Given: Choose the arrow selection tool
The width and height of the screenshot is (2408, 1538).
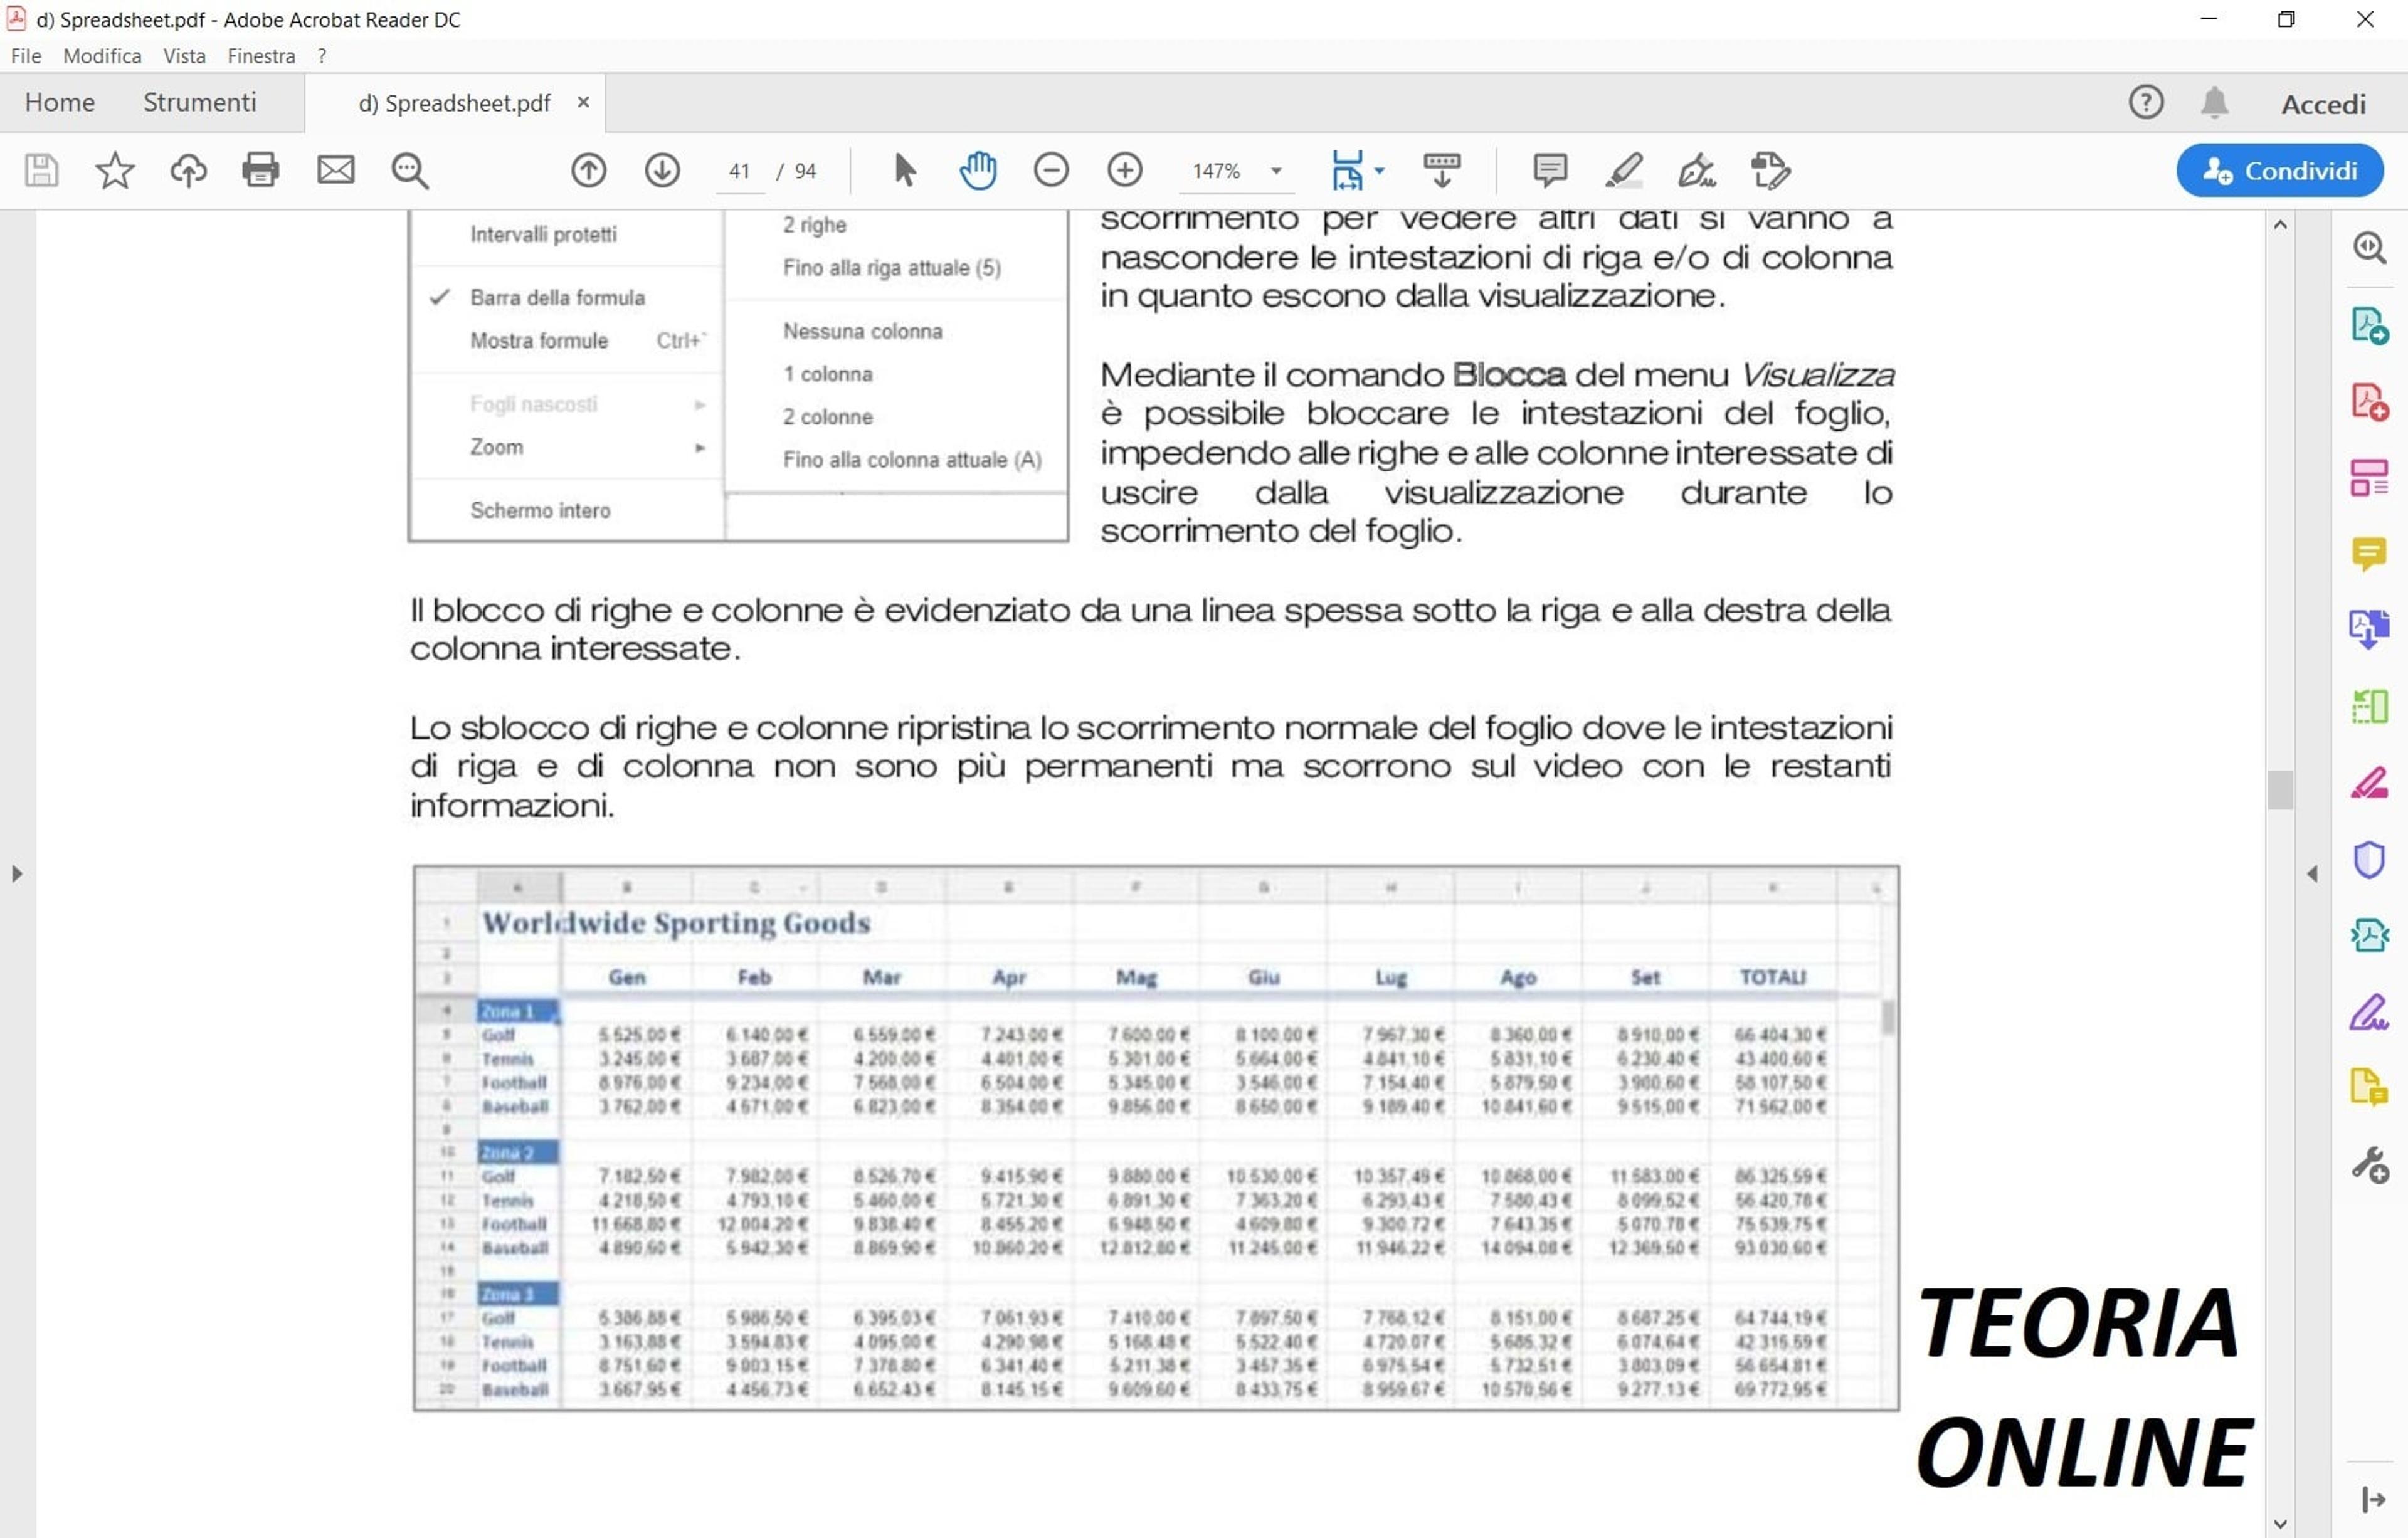Looking at the screenshot, I should (904, 170).
